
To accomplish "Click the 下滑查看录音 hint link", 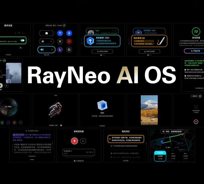I will [79, 161].
